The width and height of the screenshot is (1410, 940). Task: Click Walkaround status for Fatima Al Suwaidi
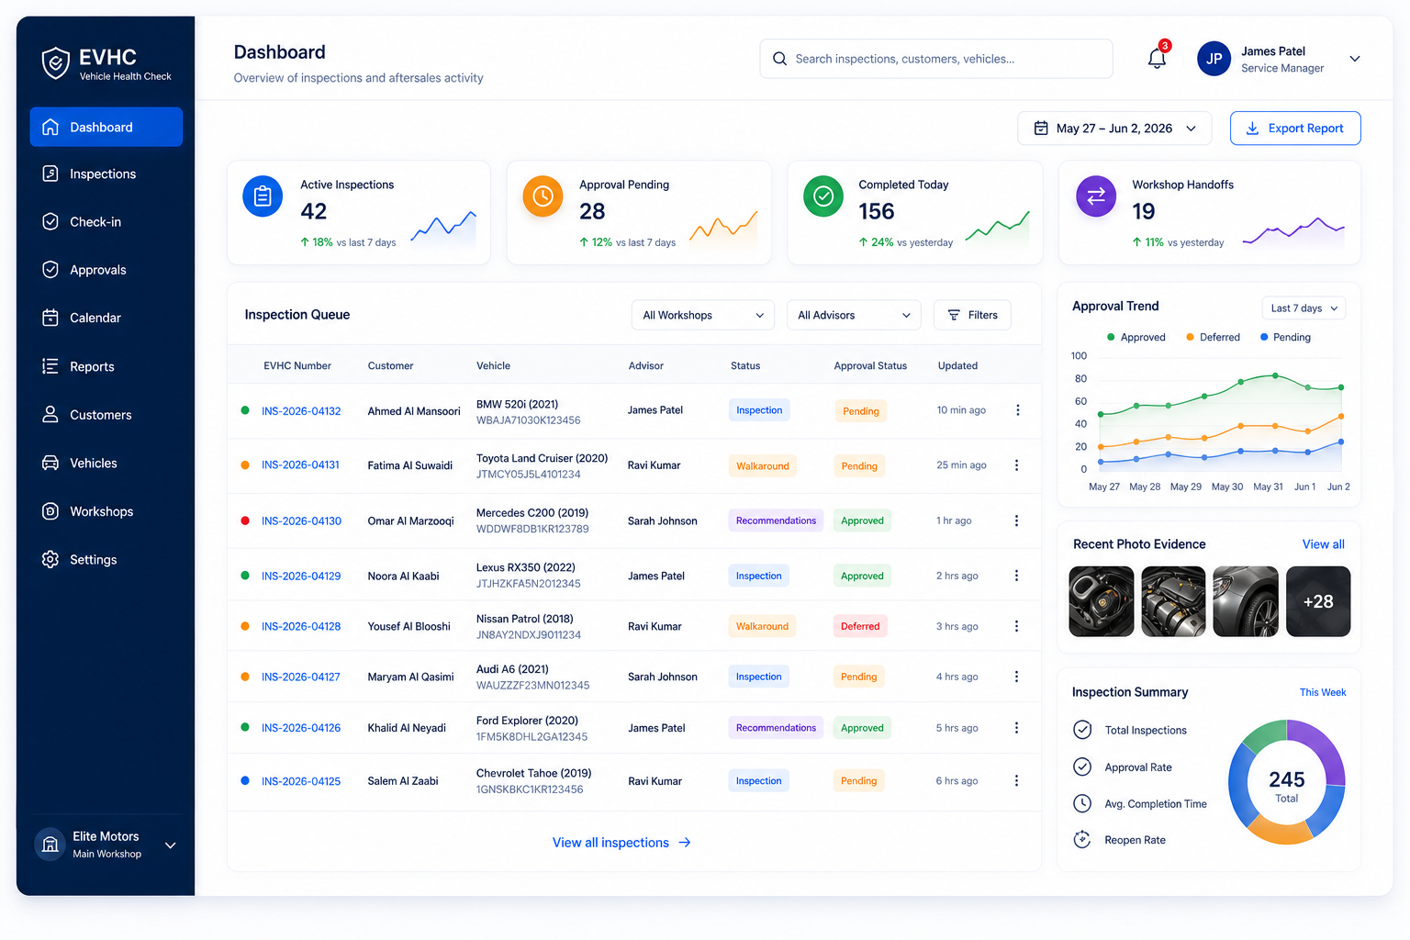click(x=763, y=466)
